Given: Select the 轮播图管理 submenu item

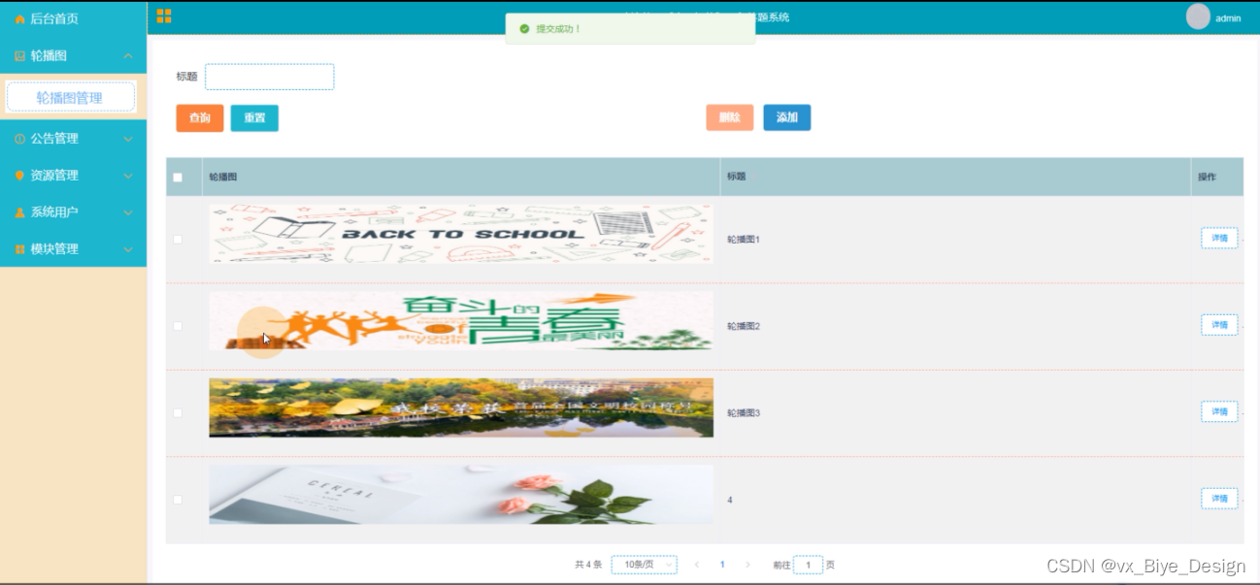Looking at the screenshot, I should click(x=71, y=97).
